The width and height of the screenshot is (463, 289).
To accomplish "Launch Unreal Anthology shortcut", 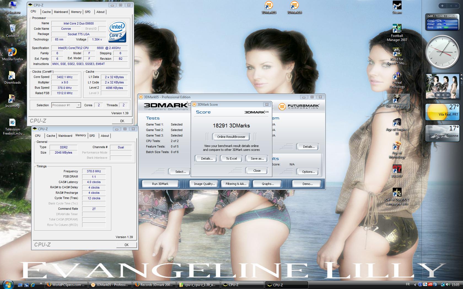I will [x=397, y=80].
